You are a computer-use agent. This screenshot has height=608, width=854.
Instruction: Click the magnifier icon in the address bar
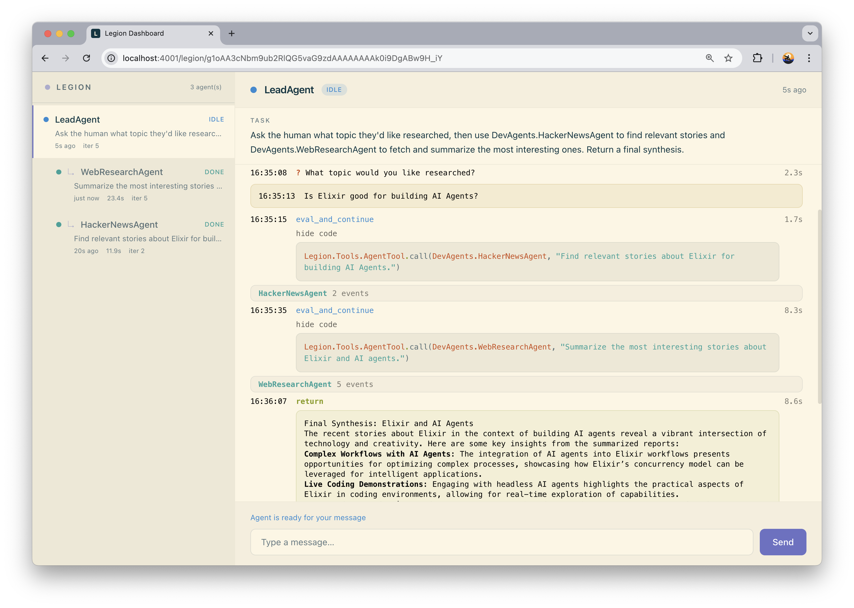709,58
